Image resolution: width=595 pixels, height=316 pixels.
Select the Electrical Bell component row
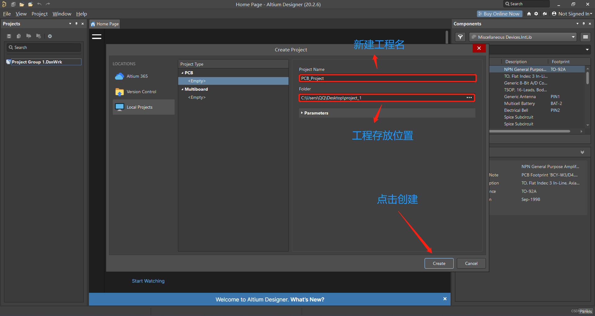[537, 110]
